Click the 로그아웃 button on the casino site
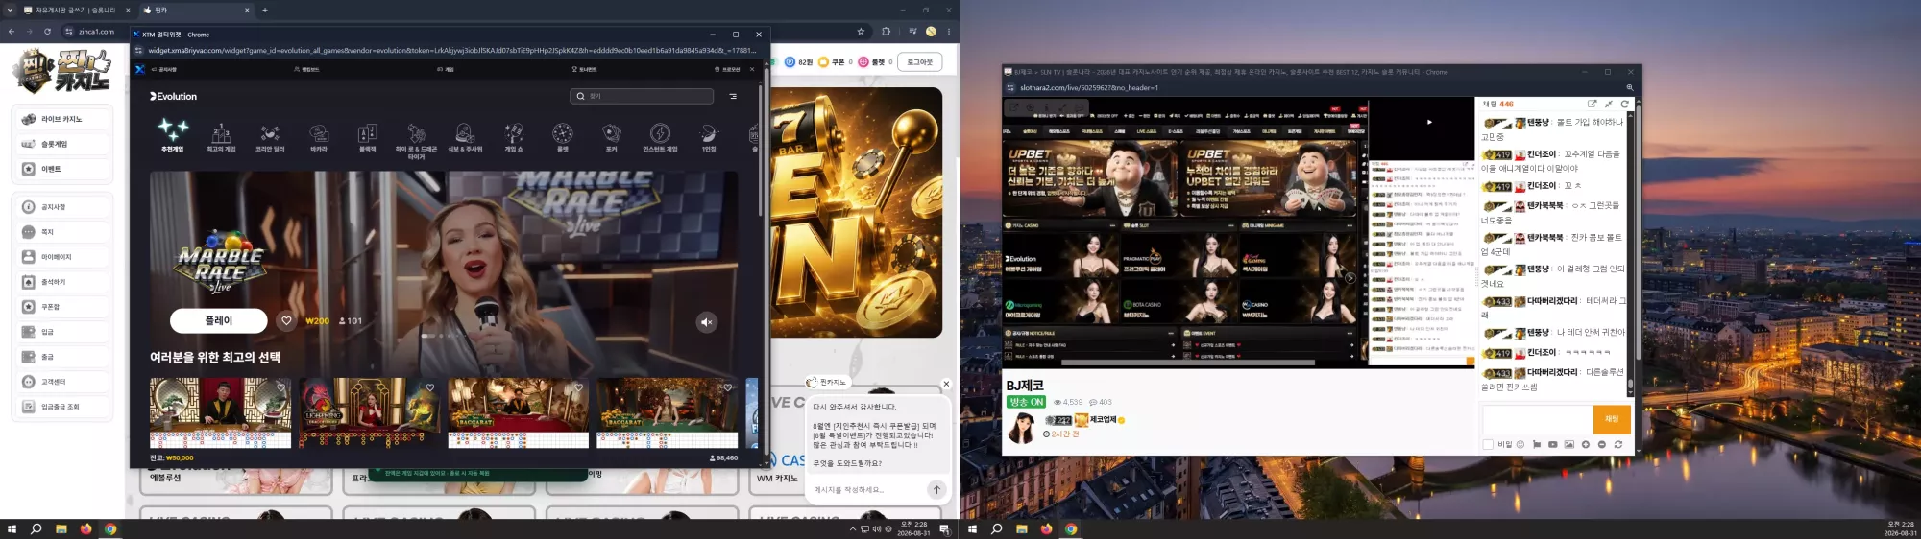 tap(920, 61)
